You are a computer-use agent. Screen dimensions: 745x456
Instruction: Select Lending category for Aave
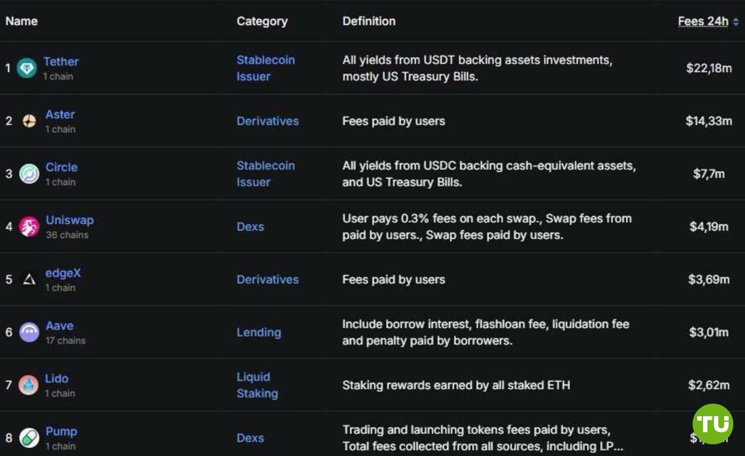tap(258, 332)
